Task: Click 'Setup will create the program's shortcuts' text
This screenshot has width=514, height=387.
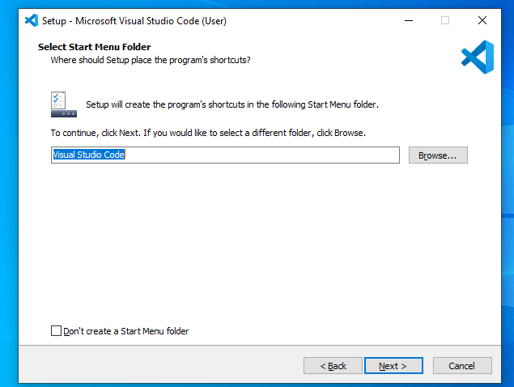Action: (232, 104)
